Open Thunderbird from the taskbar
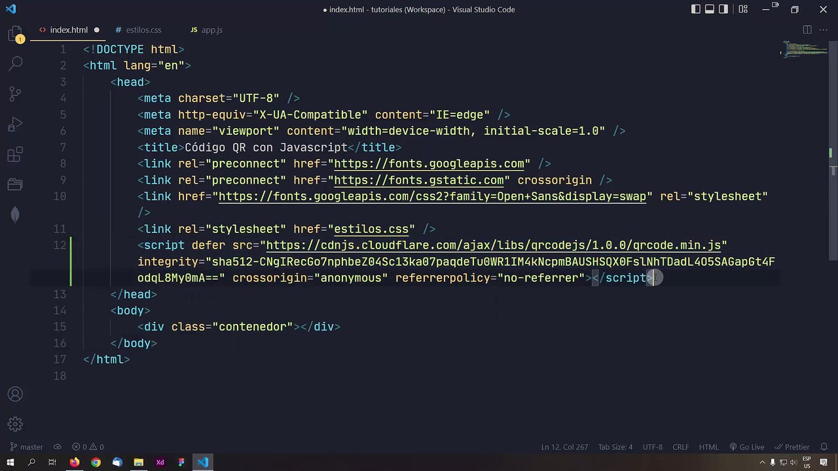838x471 pixels. pos(117,462)
